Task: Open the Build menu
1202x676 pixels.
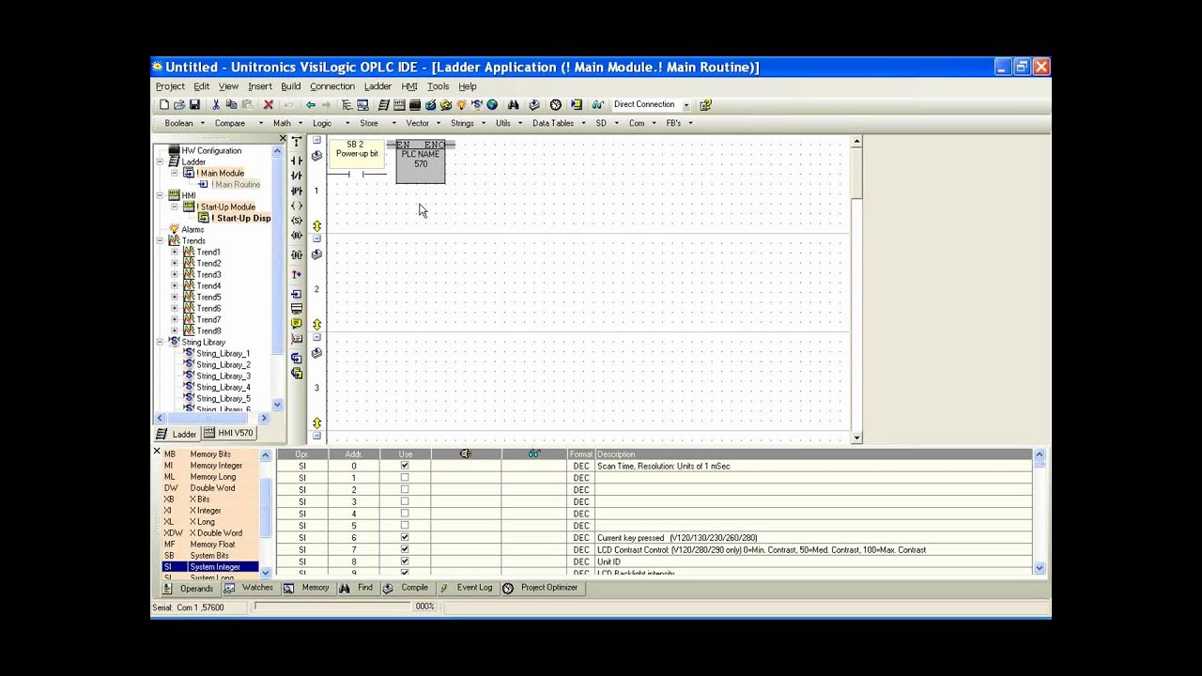Action: [x=291, y=86]
